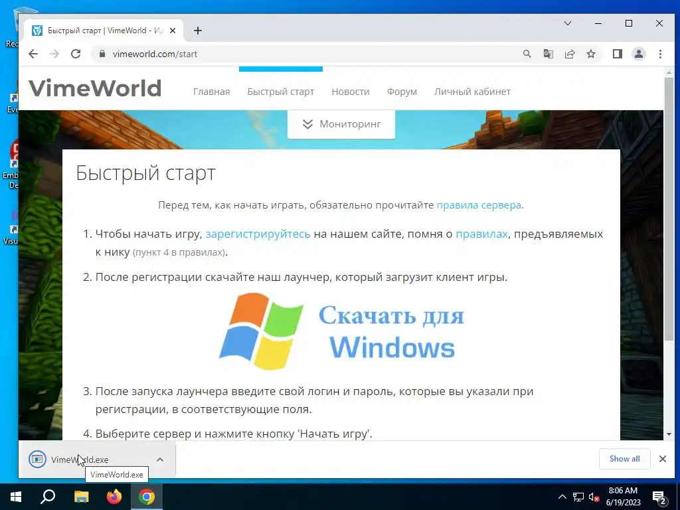Screen dimensions: 680x510
Task: Open the Chrome profile avatar
Action: point(638,54)
